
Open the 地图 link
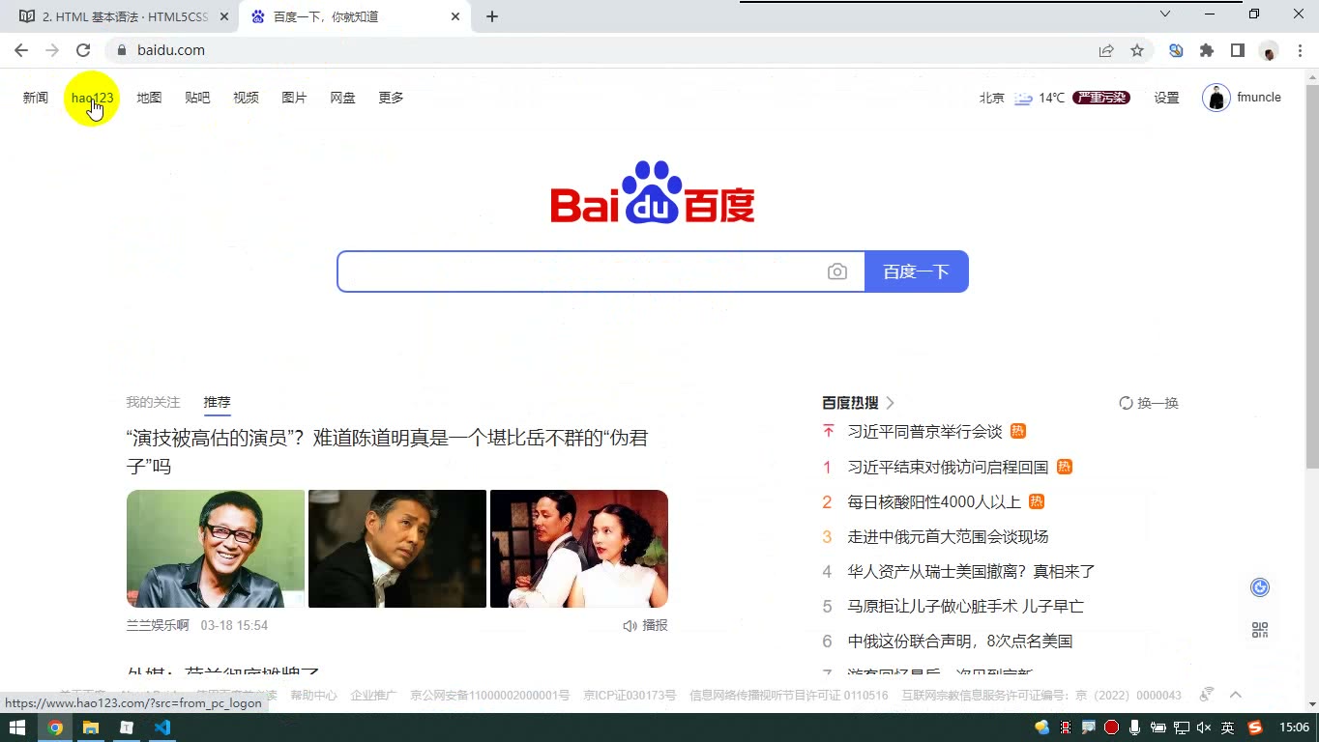149,98
